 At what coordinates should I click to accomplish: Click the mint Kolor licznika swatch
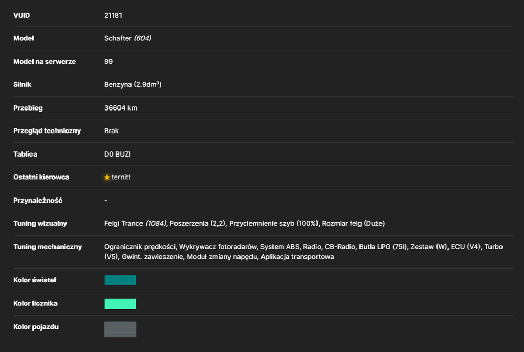pos(120,304)
